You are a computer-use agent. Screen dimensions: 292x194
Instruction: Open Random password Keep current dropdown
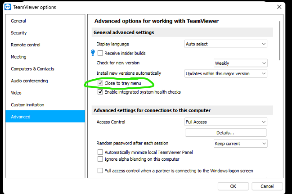coord(240,144)
